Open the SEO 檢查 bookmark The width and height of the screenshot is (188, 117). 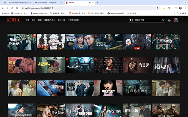[97, 13]
